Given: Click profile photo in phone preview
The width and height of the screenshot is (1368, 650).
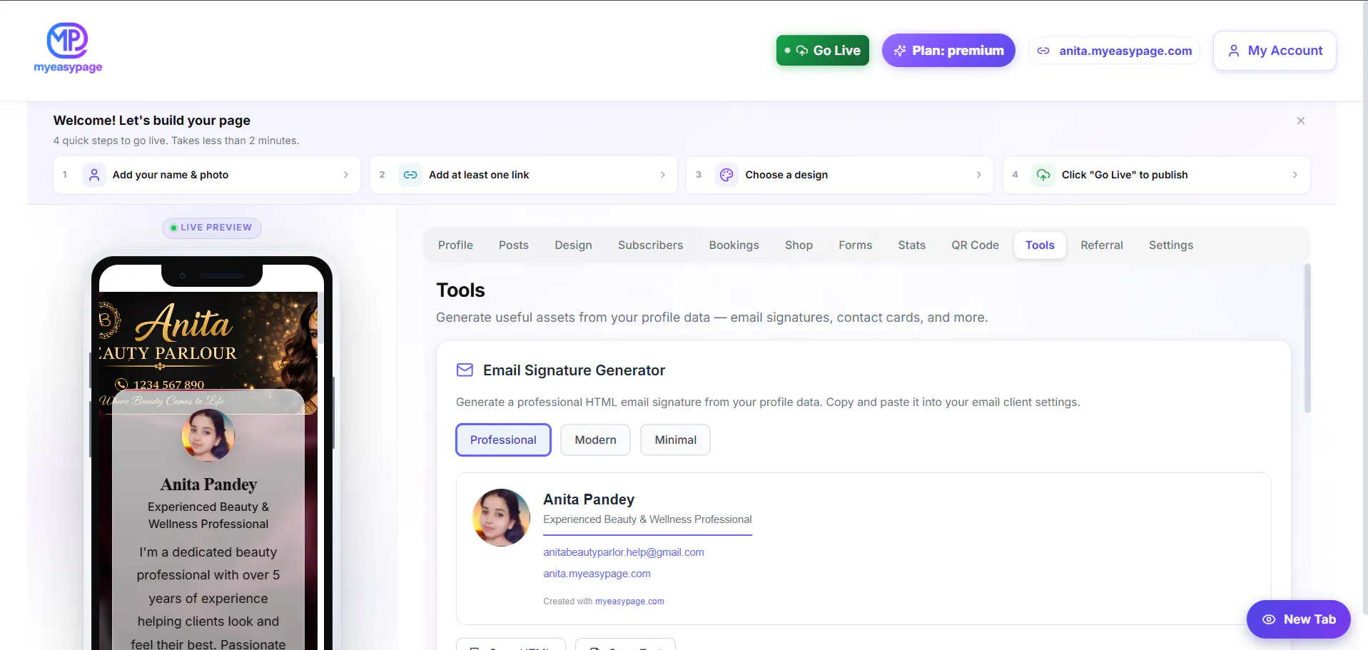Looking at the screenshot, I should (x=208, y=436).
